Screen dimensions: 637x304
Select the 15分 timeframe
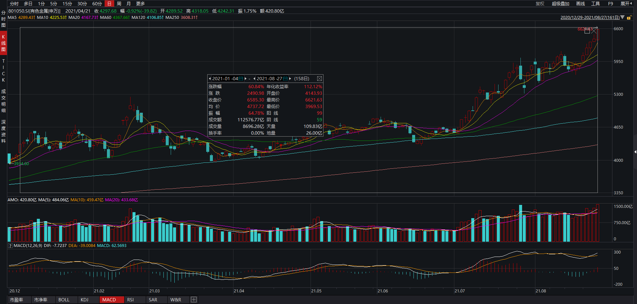point(67,4)
